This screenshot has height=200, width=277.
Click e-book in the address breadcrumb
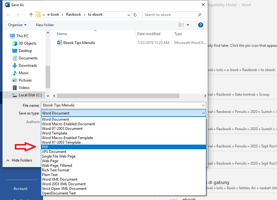53,14
